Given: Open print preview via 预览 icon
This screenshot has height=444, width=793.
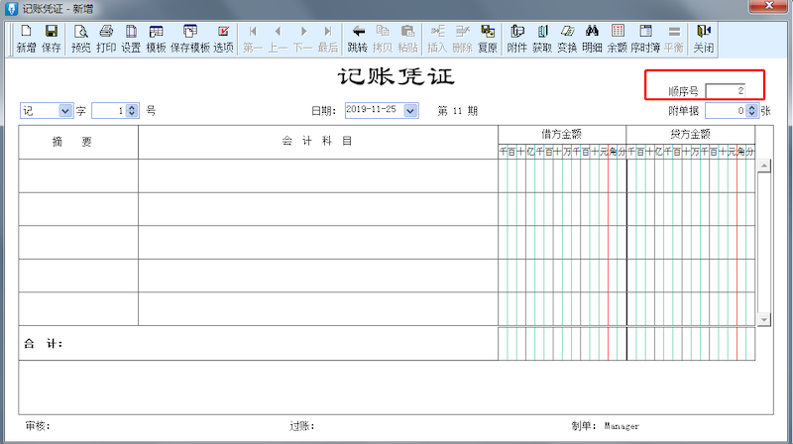Looking at the screenshot, I should [81, 39].
